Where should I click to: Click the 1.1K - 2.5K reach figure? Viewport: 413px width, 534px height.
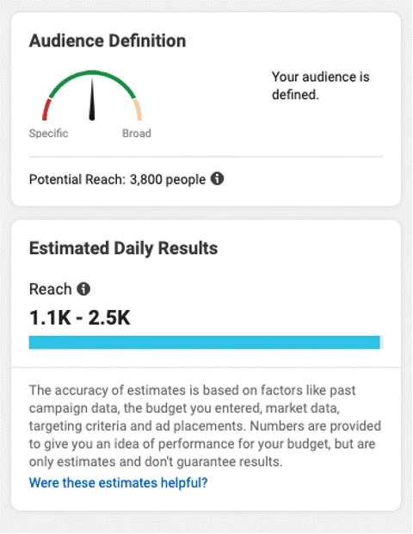80,318
